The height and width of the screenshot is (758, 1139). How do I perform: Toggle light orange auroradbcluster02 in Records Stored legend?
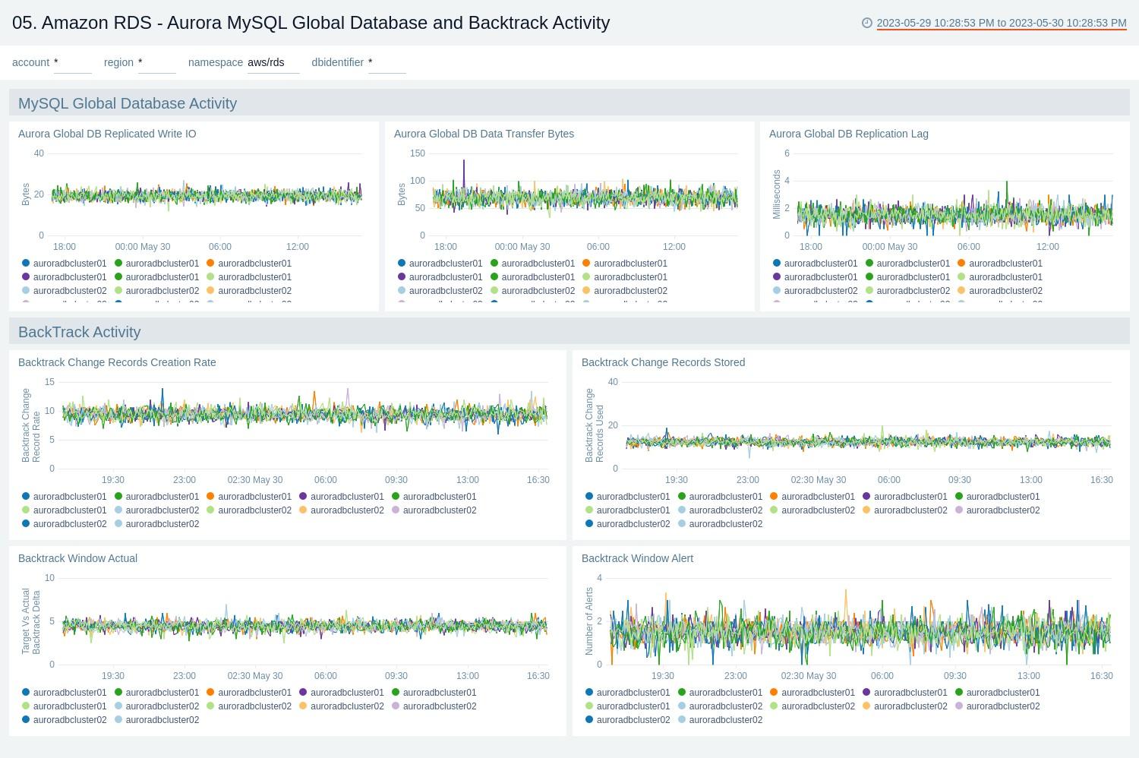(904, 510)
